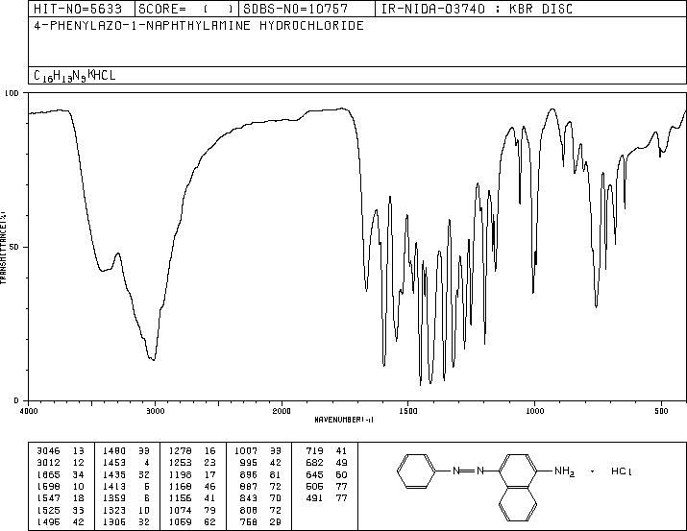Click the 4000 x-axis tick label

[x=29, y=411]
